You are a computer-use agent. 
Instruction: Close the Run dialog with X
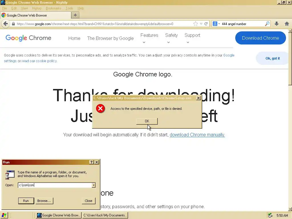97,162
